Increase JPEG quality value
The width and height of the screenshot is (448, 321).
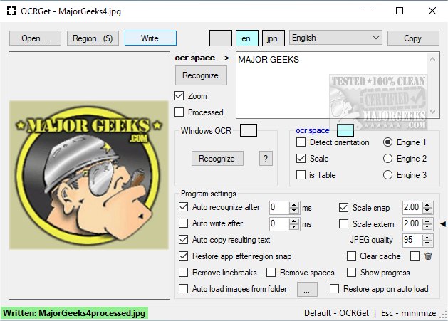point(427,237)
